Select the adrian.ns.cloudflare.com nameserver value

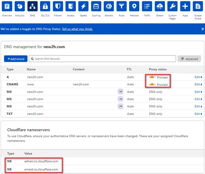[x=41, y=161]
